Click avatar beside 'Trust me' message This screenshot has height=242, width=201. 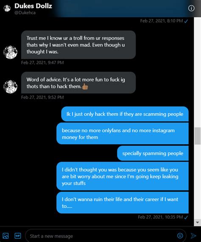(10, 52)
